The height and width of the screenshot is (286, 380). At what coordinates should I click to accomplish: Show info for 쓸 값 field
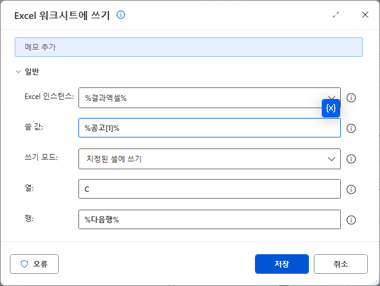[x=351, y=128]
